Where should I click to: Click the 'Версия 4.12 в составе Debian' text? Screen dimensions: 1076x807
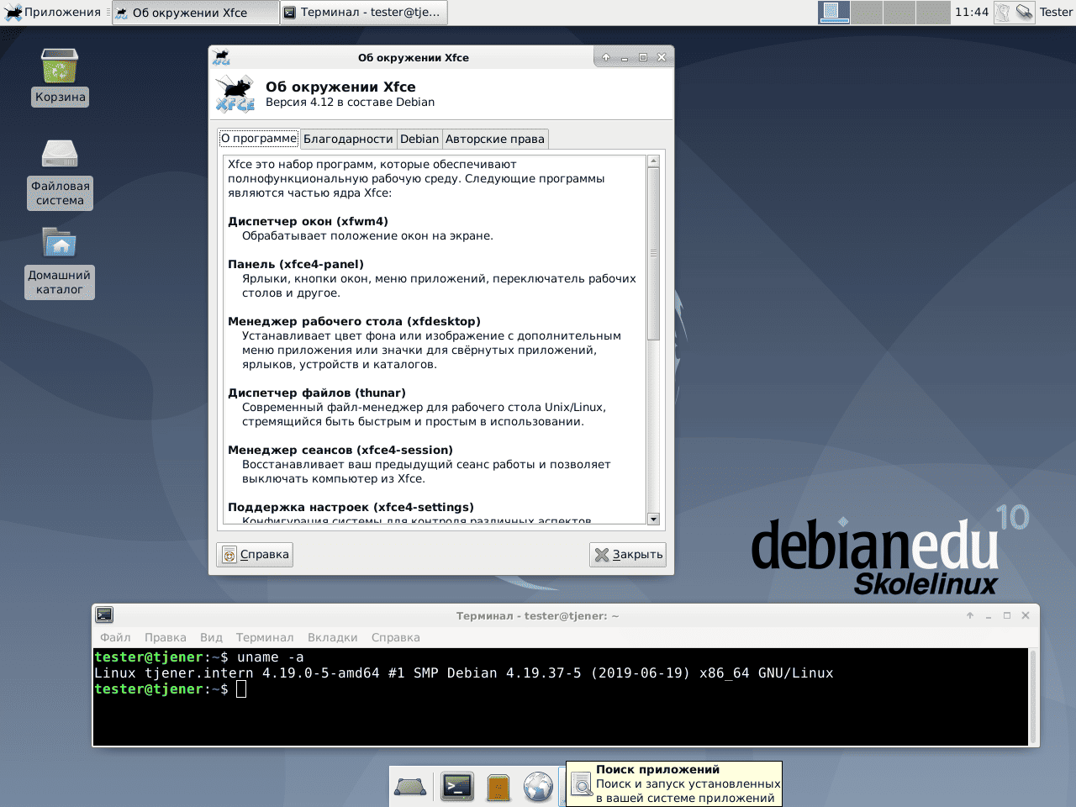click(x=350, y=102)
